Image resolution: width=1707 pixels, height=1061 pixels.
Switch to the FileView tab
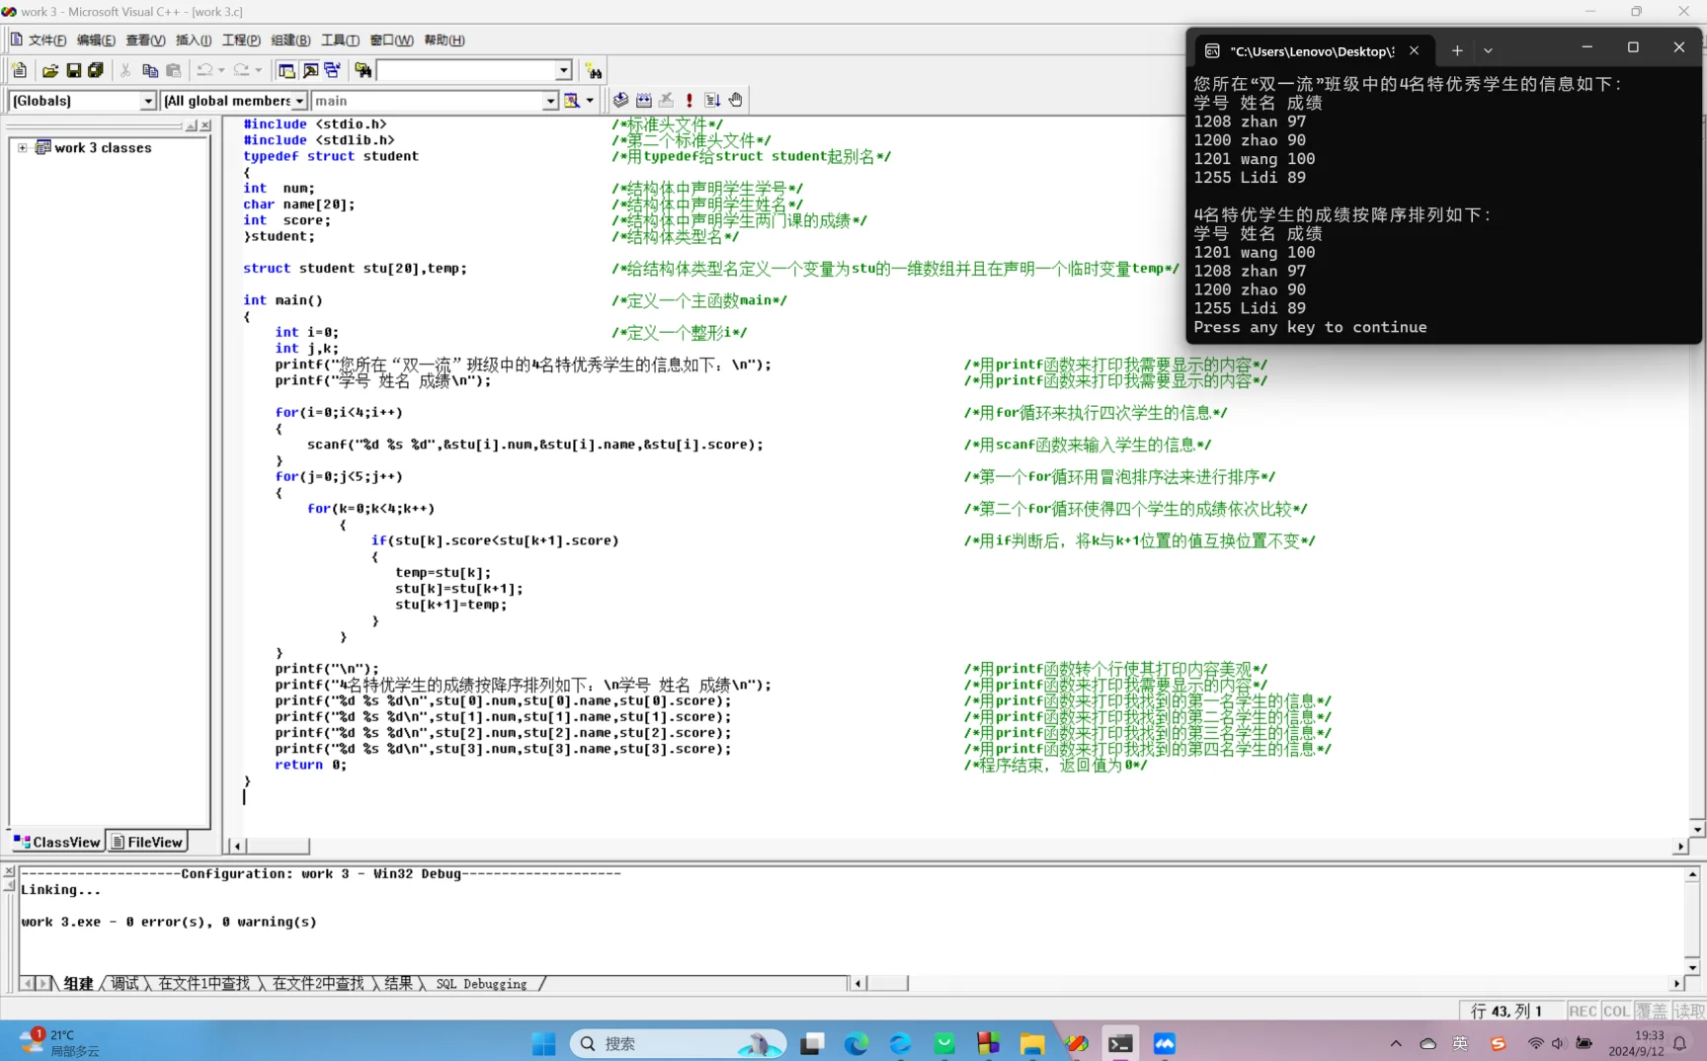(x=147, y=842)
